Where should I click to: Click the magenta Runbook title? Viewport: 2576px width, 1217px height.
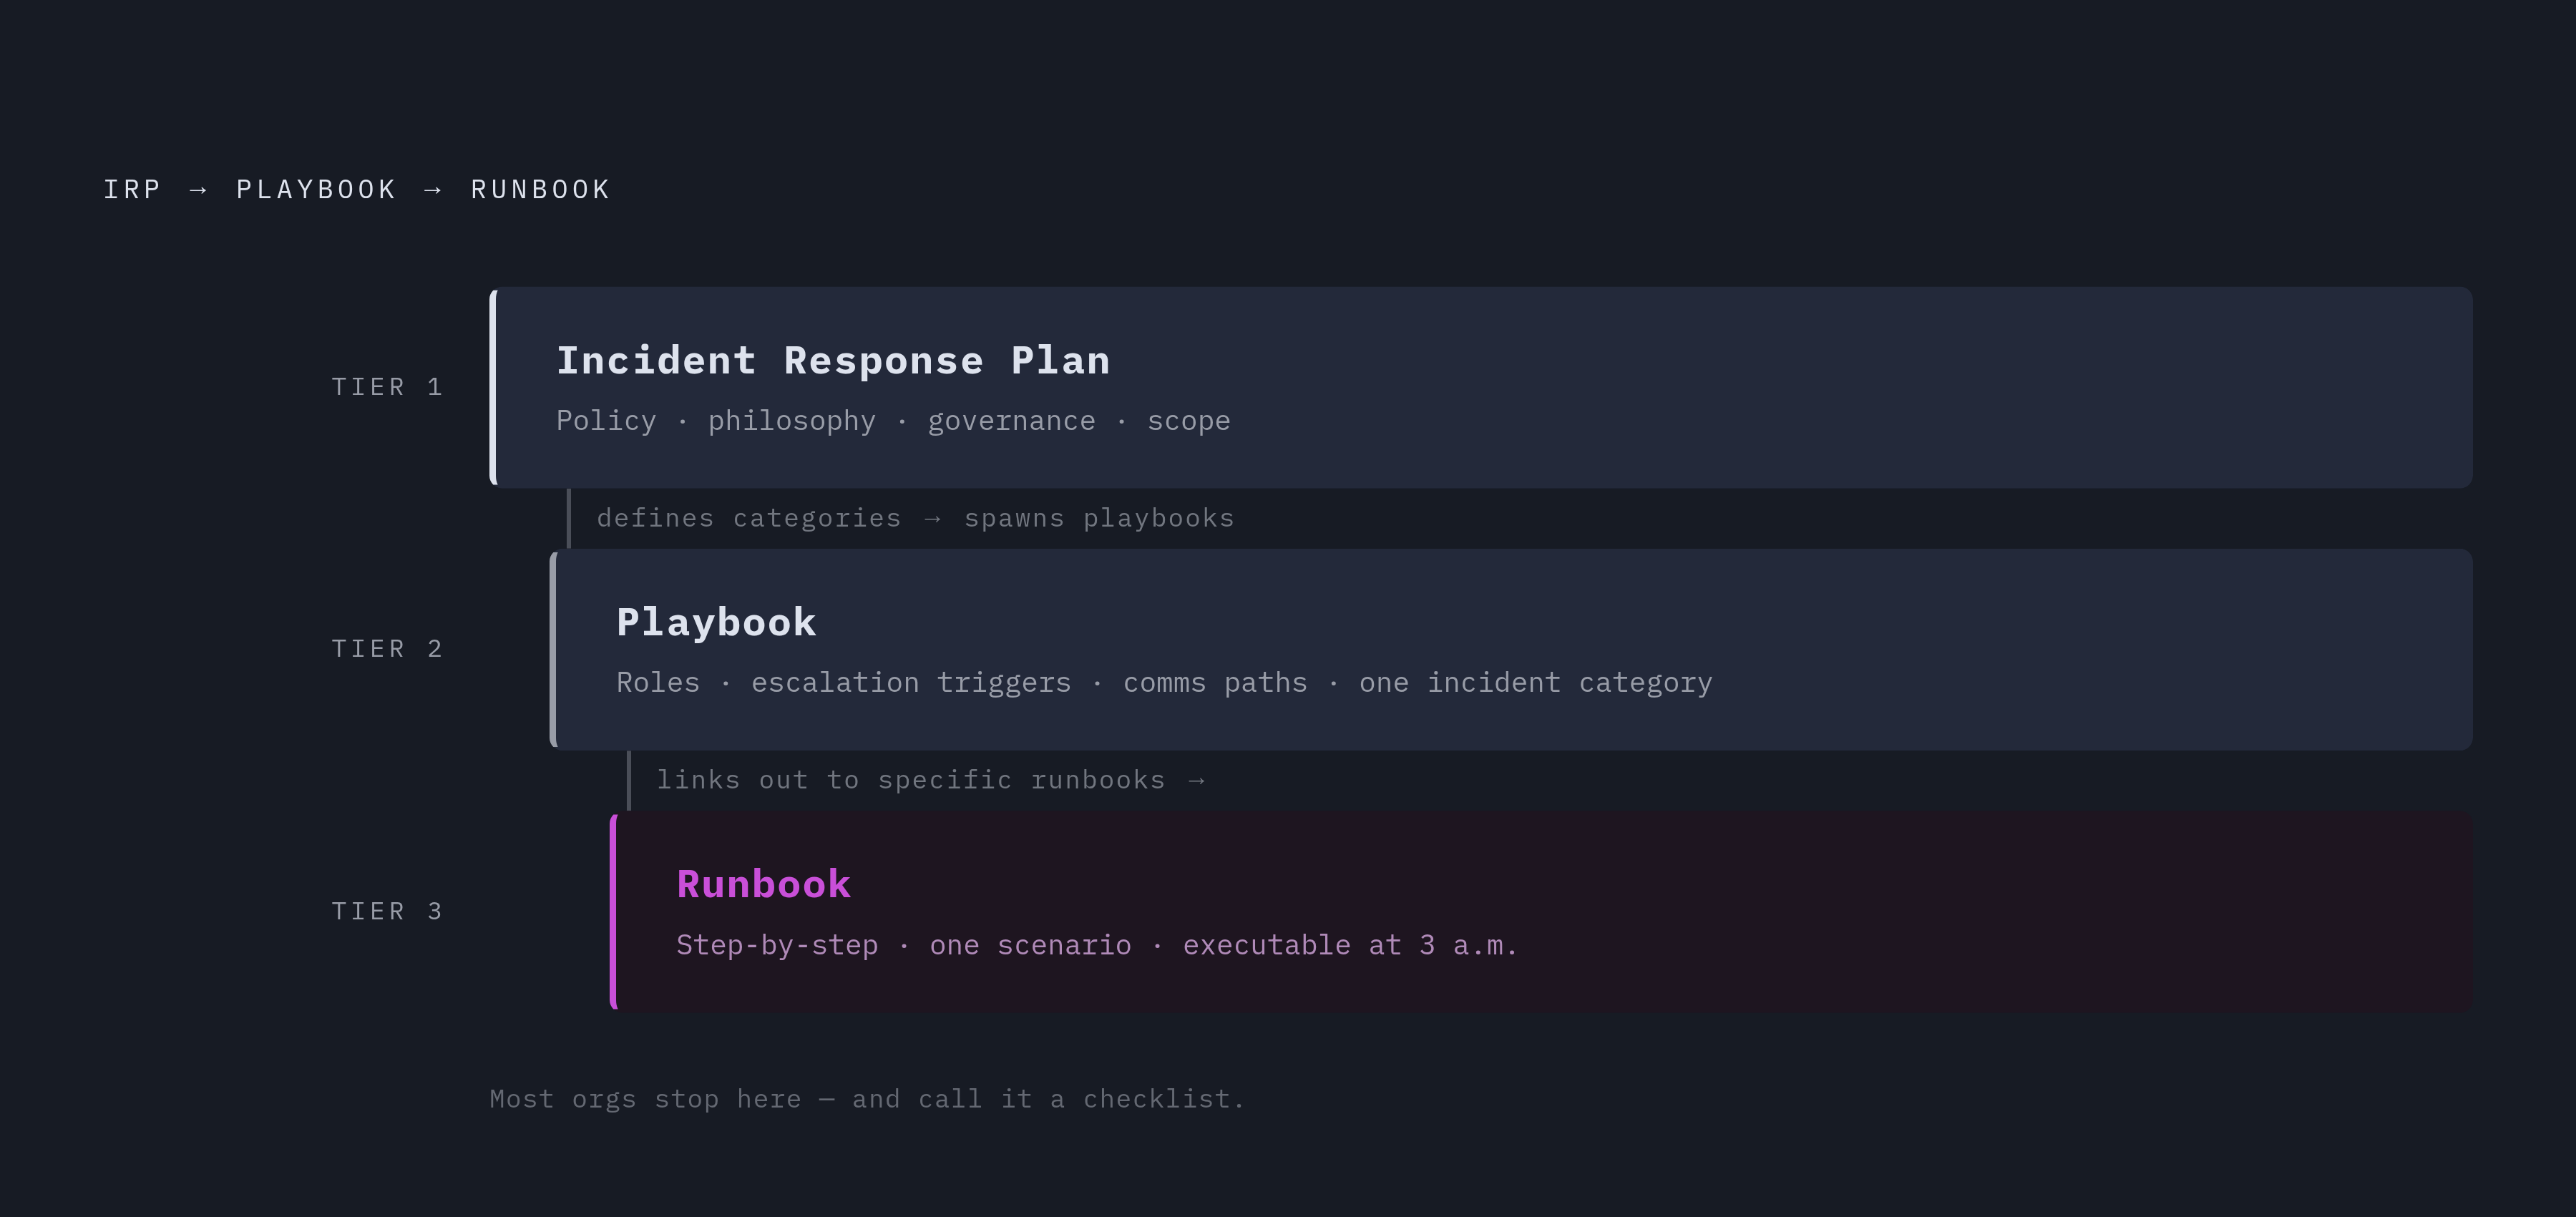tap(763, 884)
